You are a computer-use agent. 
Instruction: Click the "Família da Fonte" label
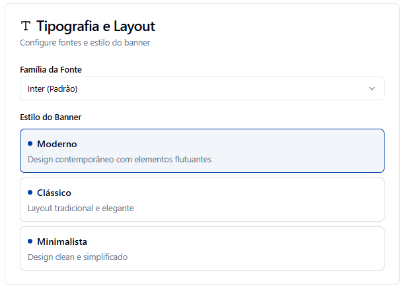click(x=51, y=69)
